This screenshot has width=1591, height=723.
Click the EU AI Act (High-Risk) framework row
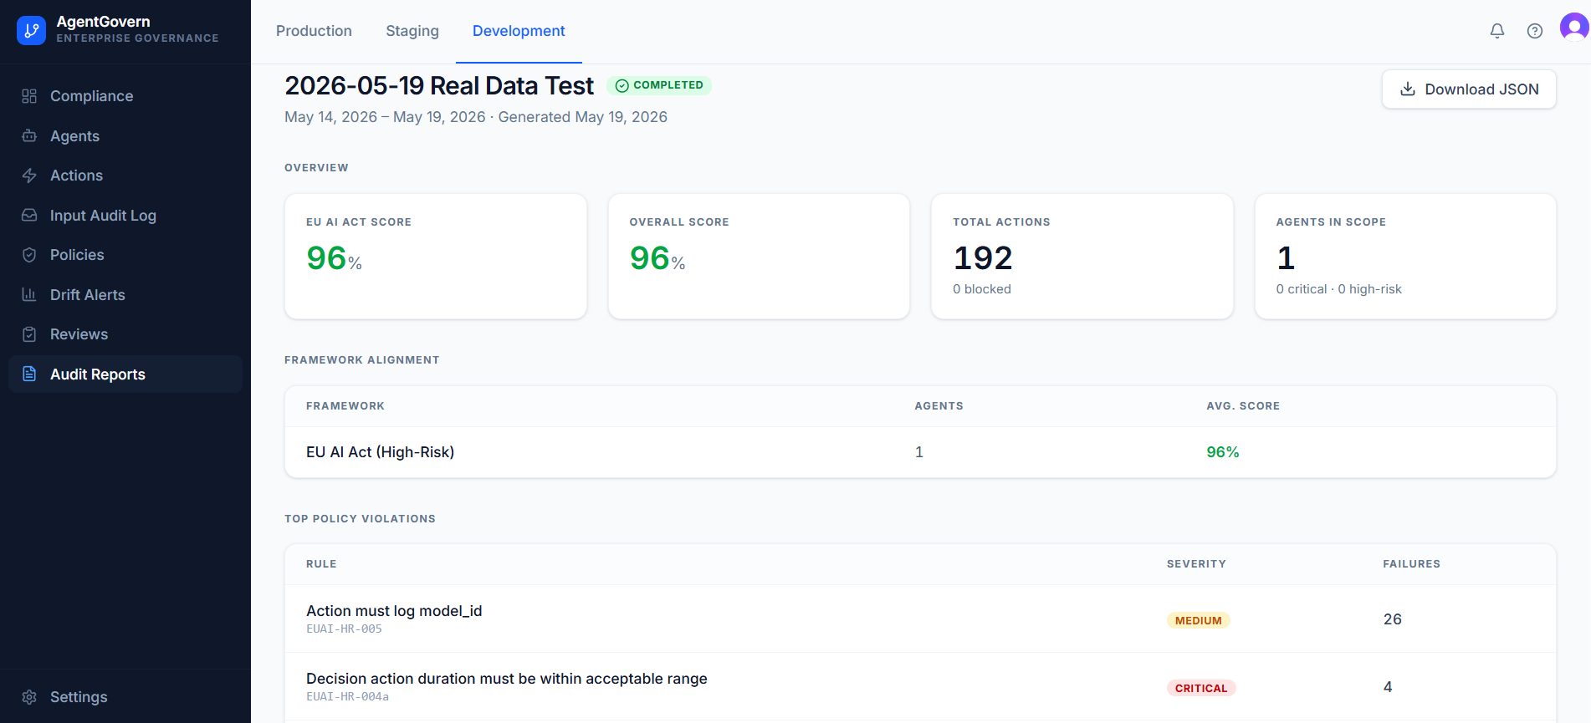pyautogui.click(x=920, y=452)
